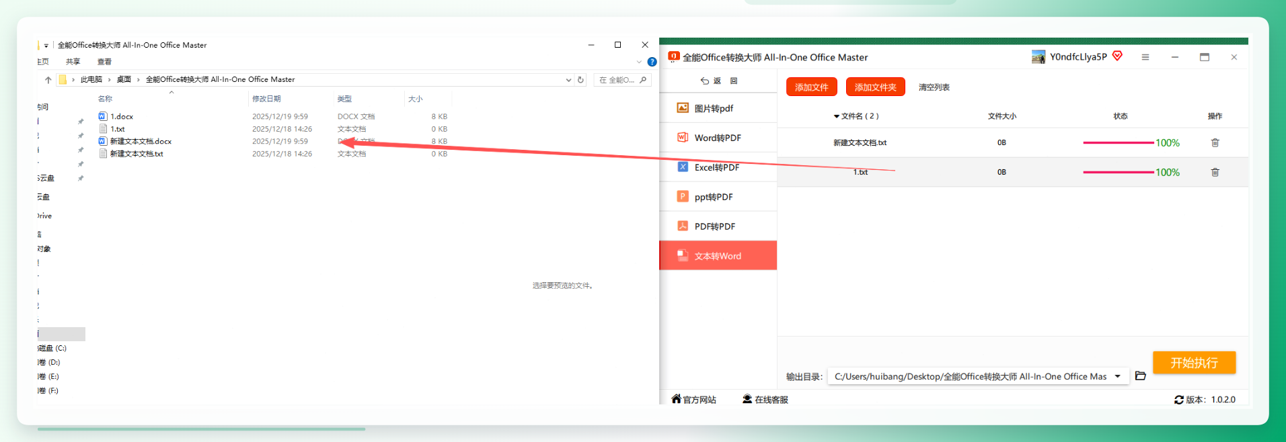Viewport: 1286px width, 442px height.
Task: Open the 查看 ribbon tab
Action: pyautogui.click(x=104, y=62)
